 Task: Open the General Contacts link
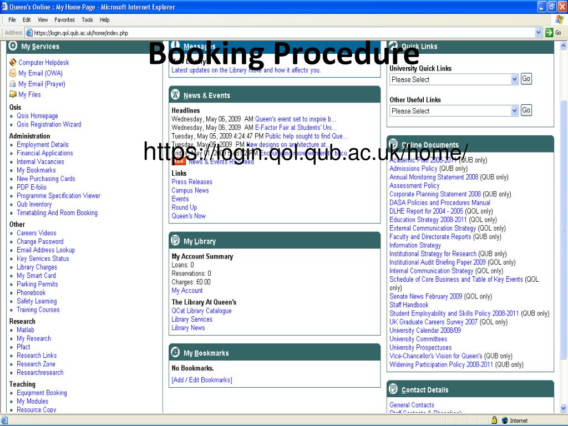412,405
